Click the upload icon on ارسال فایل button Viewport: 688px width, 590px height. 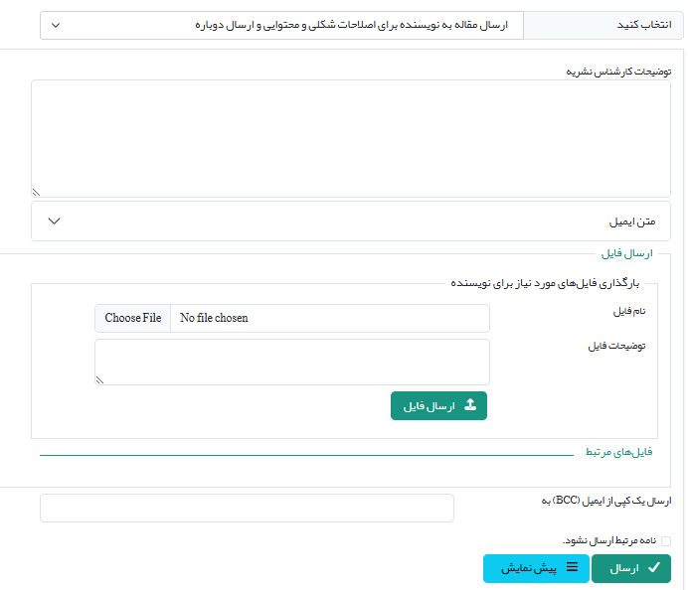pos(470,405)
